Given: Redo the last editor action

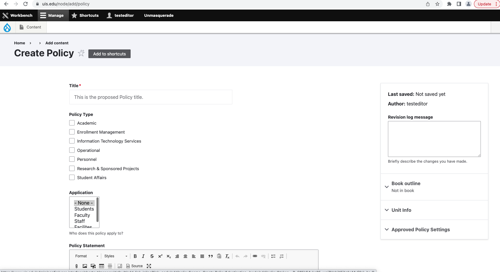Looking at the screenshot, I should pyautogui.click(x=246, y=256).
